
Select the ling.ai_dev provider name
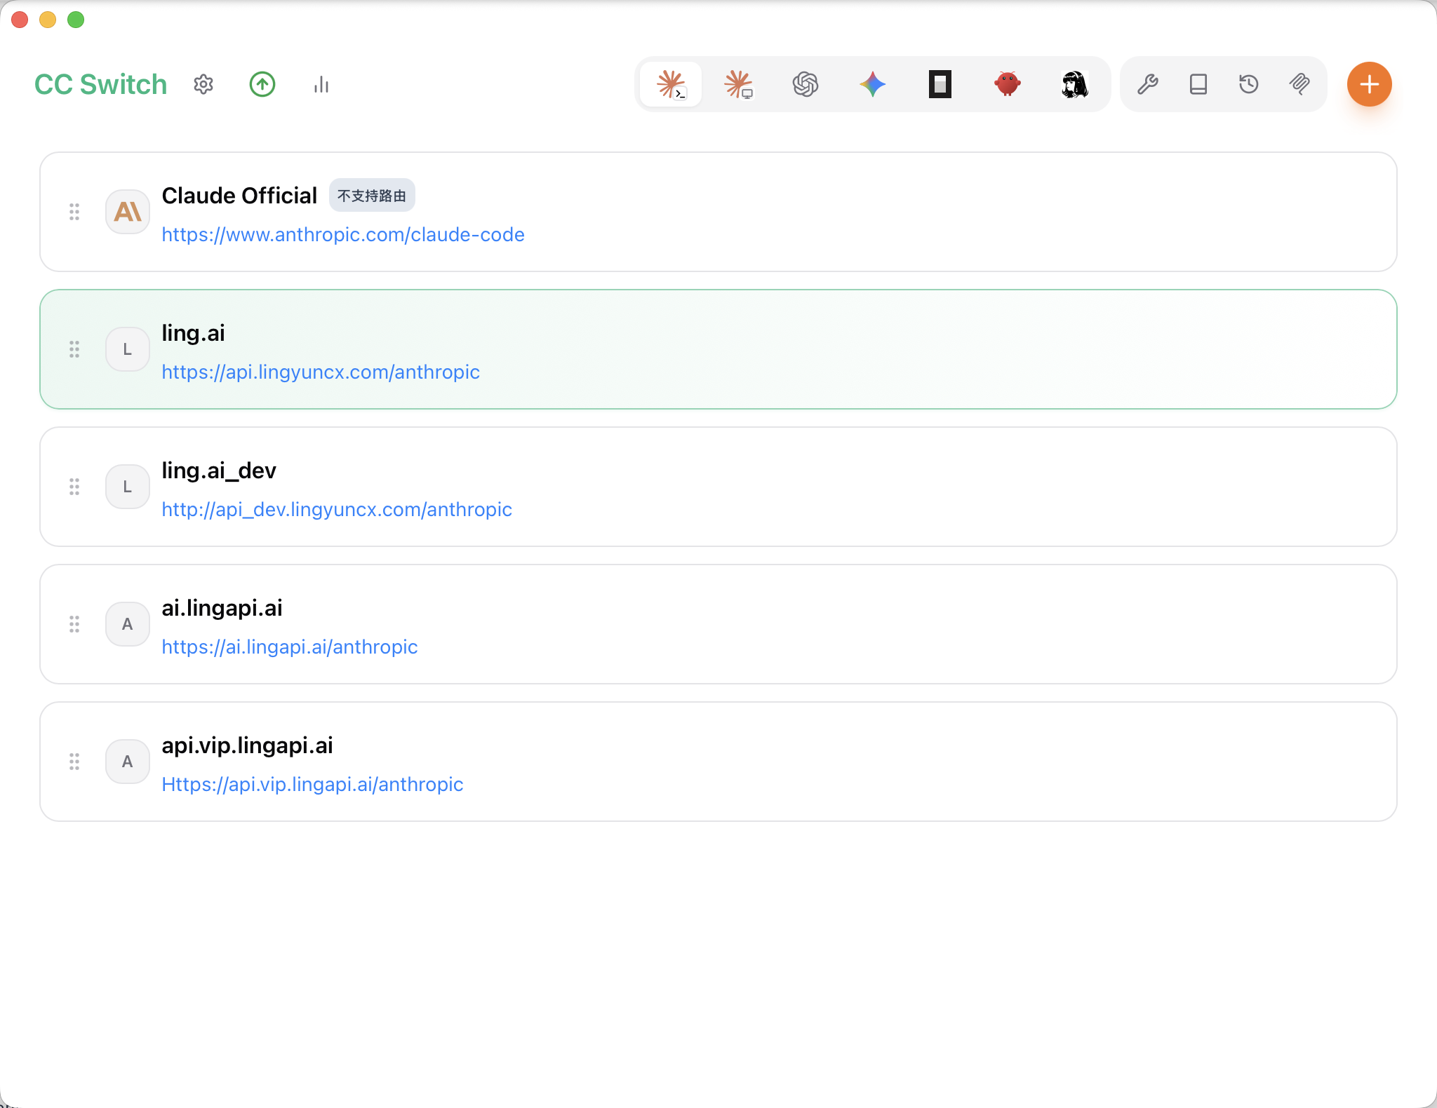[219, 471]
